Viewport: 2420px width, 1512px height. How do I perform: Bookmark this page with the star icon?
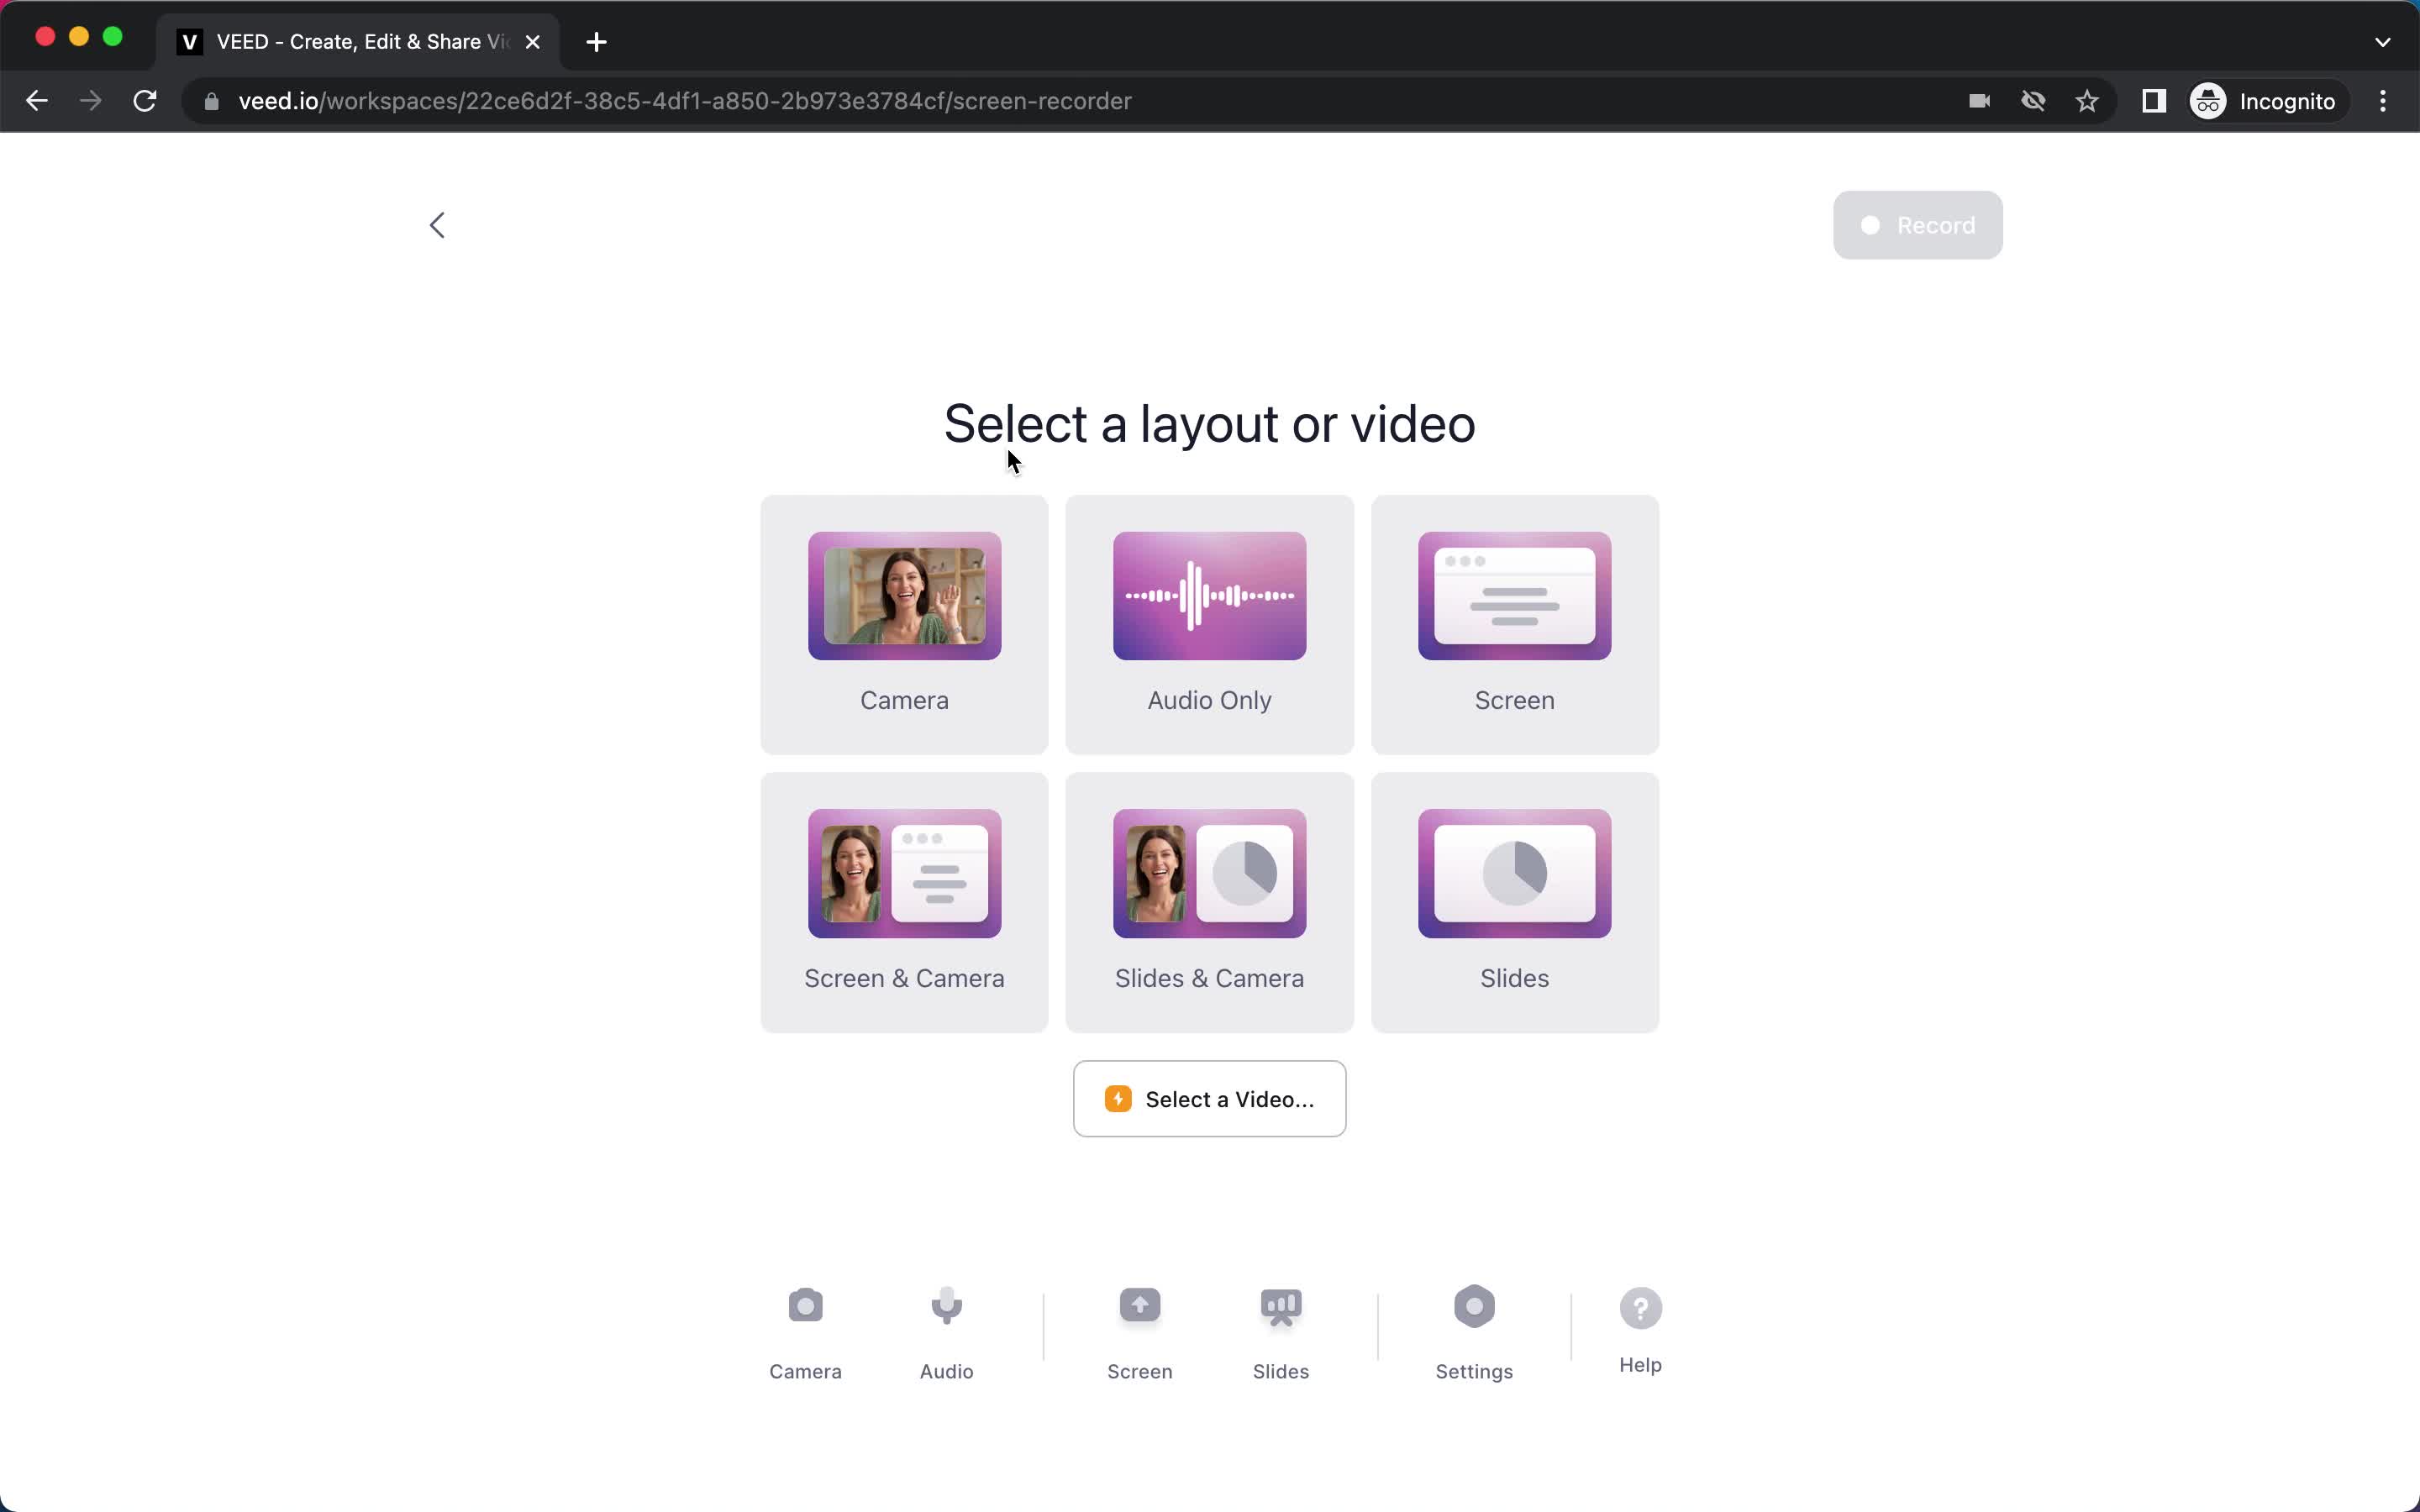[x=2087, y=101]
